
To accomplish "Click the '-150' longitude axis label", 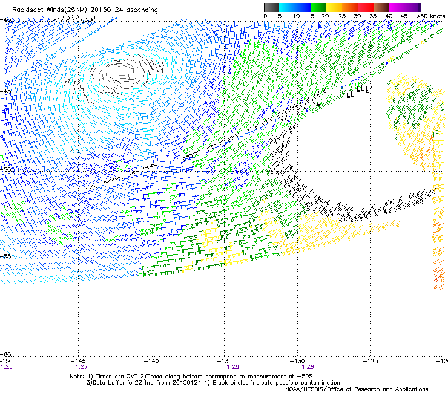I will tap(6, 361).
